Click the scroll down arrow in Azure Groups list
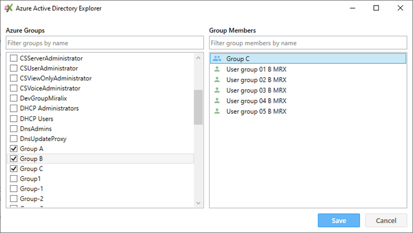This screenshot has height=233, width=413. (x=198, y=203)
